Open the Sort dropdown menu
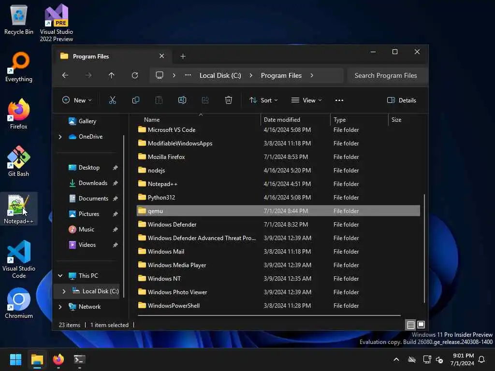This screenshot has height=371, width=495. click(263, 100)
